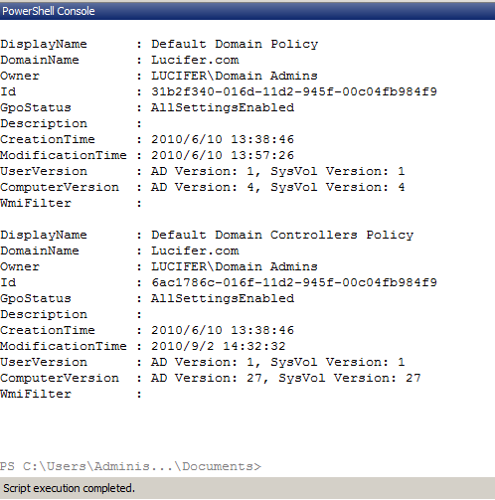This screenshot has height=500, width=495.
Task: Click ModificationTime value 2010/6/10 13:57:26
Action: point(223,155)
